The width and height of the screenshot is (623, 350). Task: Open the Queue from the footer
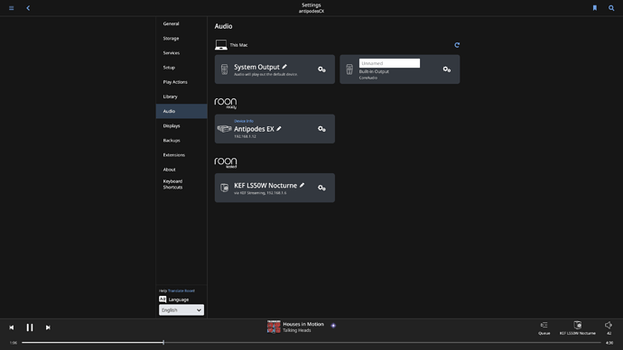pos(544,327)
